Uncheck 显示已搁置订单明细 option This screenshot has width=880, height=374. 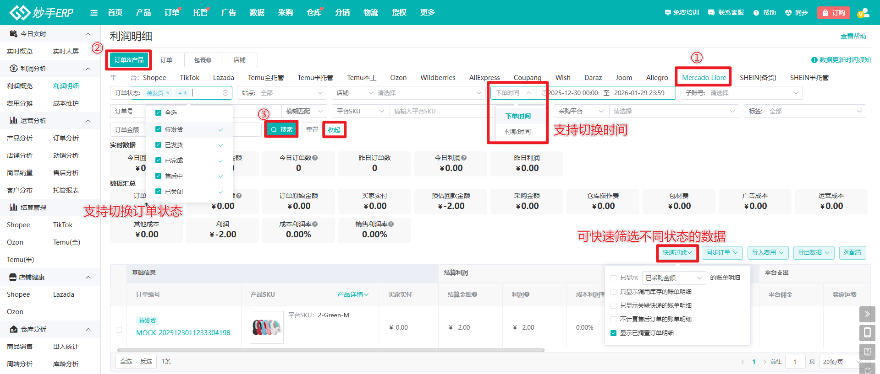pyautogui.click(x=613, y=333)
